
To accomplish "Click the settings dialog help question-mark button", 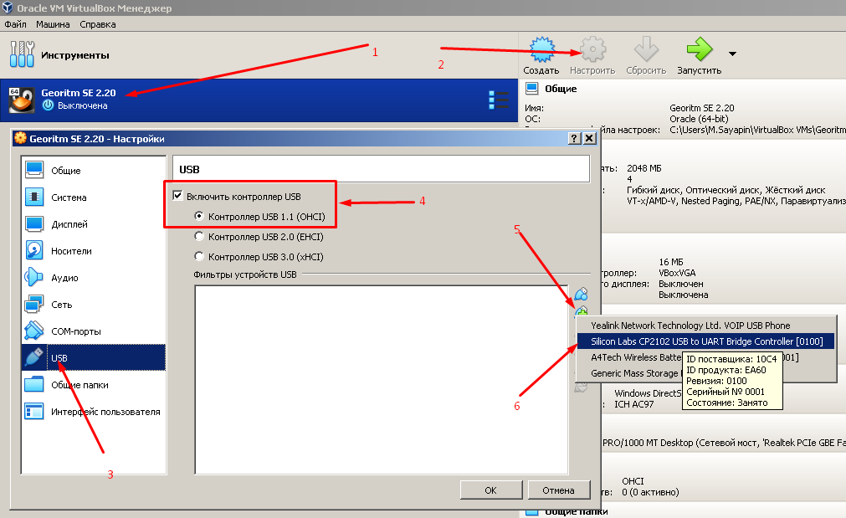I will [574, 139].
